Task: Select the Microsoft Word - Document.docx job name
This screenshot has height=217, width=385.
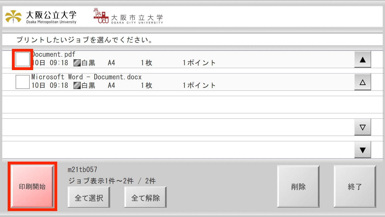Action: click(86, 77)
